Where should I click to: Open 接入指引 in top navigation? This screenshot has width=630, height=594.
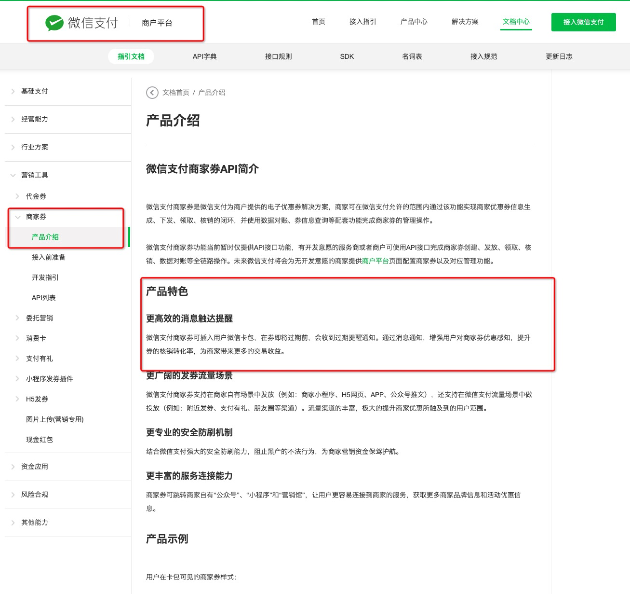tap(363, 22)
